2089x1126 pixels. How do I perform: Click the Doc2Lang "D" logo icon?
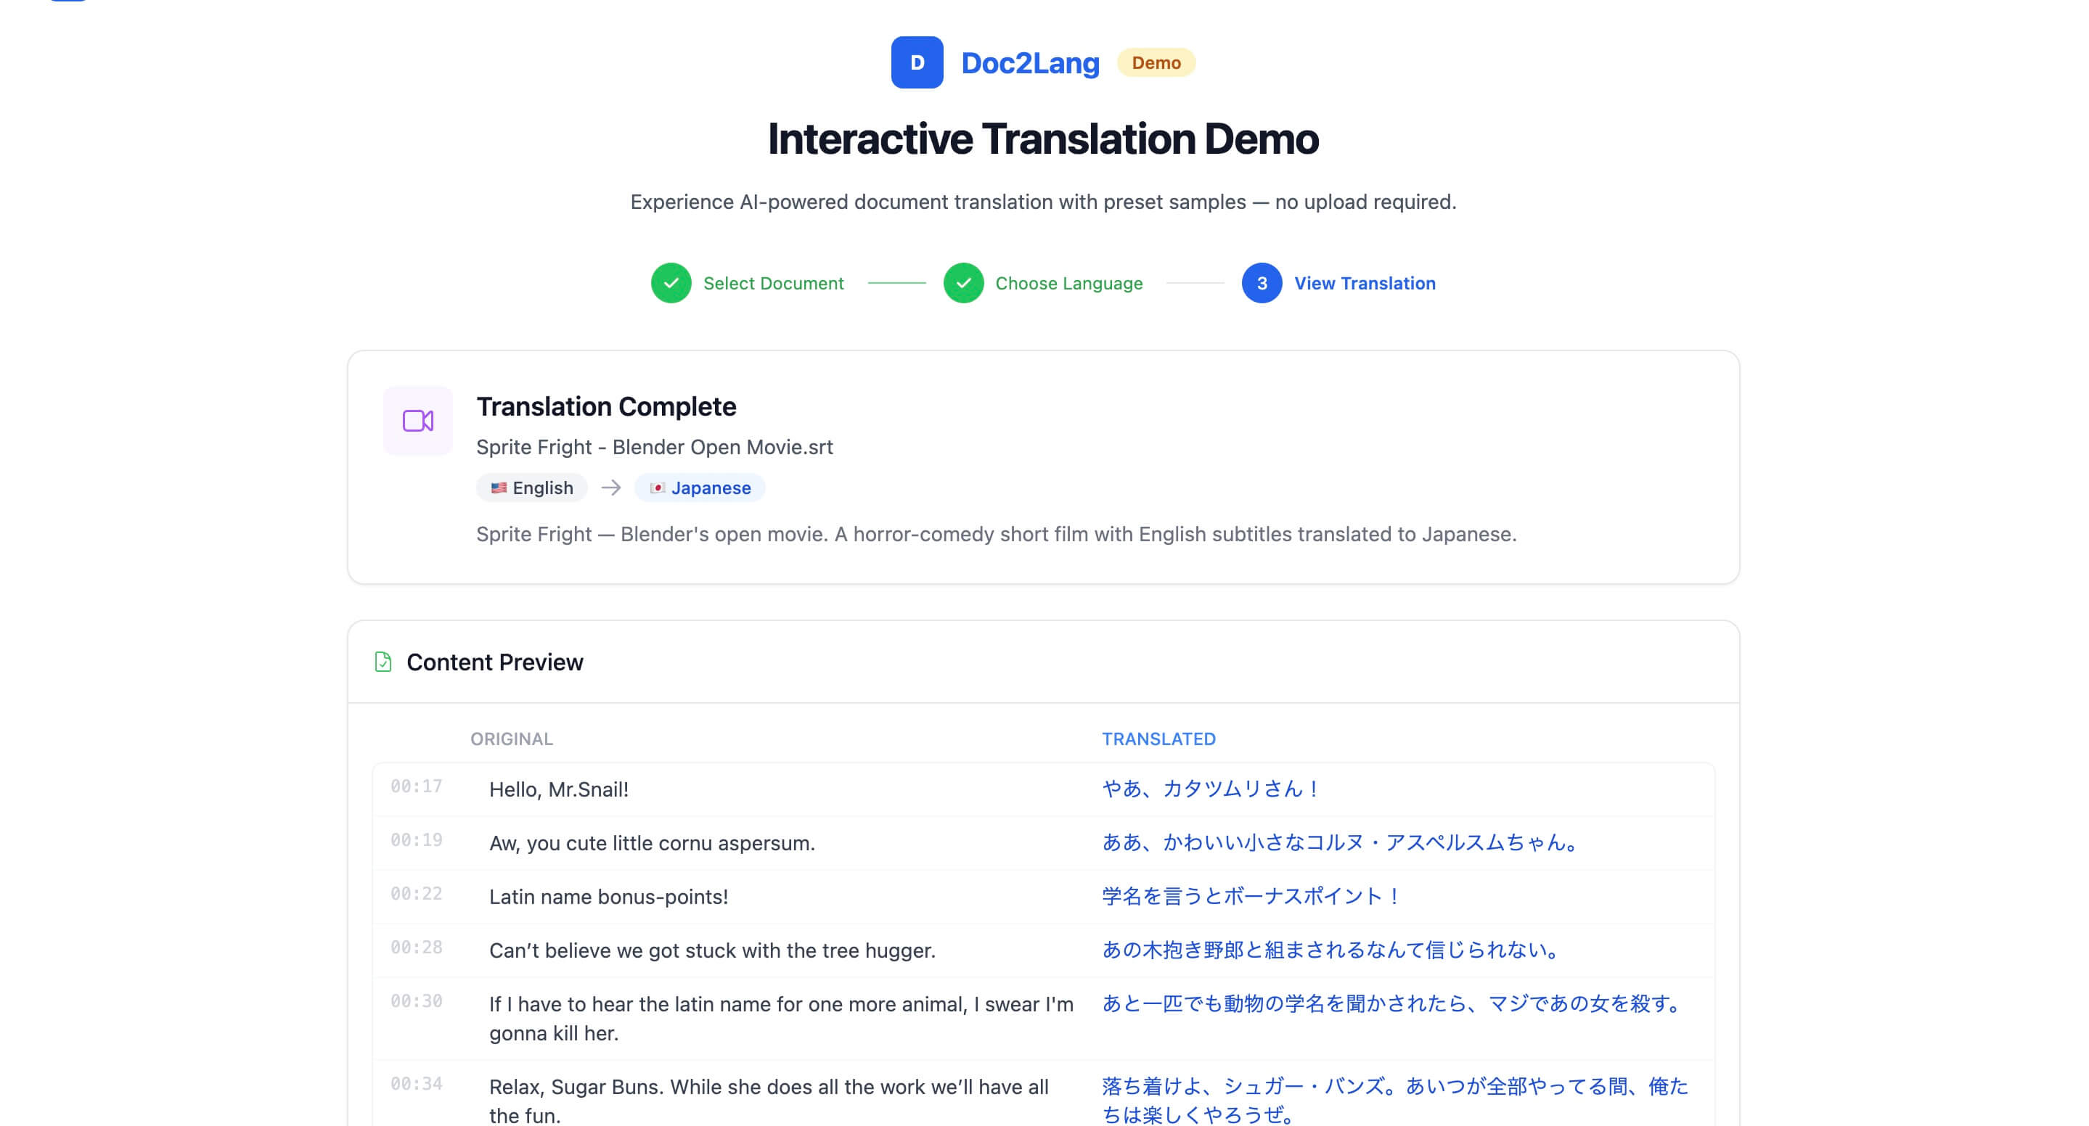point(917,62)
